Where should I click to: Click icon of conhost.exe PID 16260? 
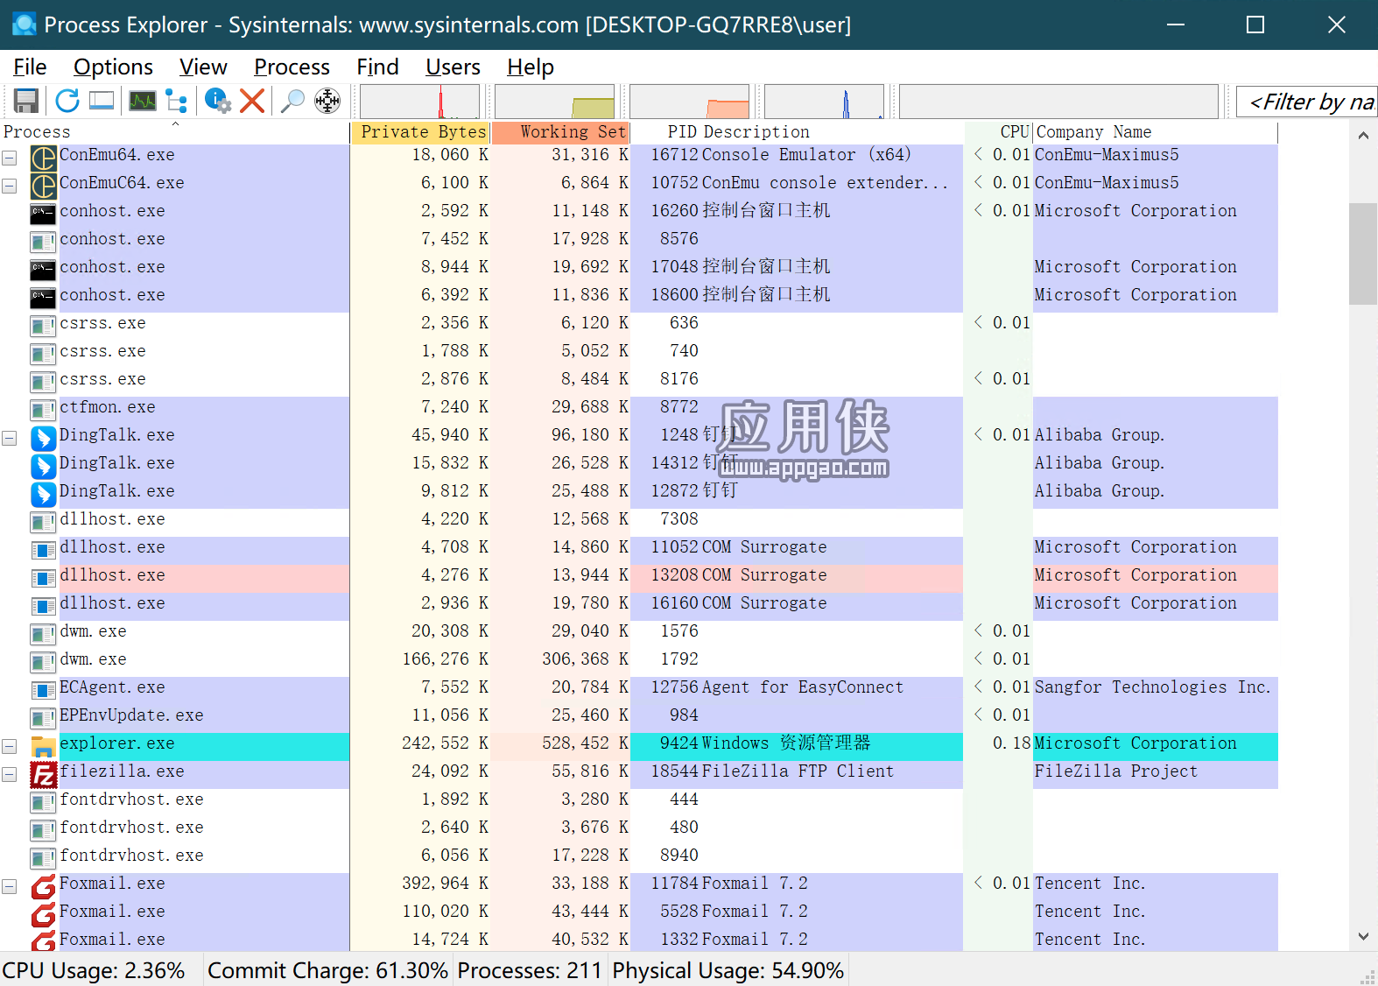click(43, 215)
